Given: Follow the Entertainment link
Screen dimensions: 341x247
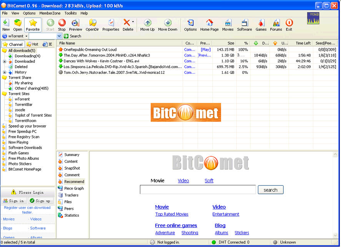Looking at the screenshot, I should pos(226,214).
